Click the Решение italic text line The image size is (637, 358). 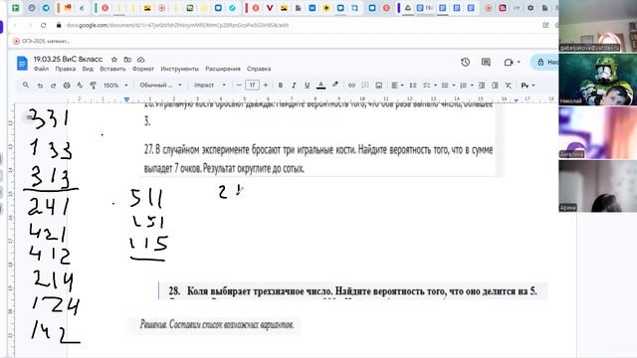pyautogui.click(x=217, y=324)
